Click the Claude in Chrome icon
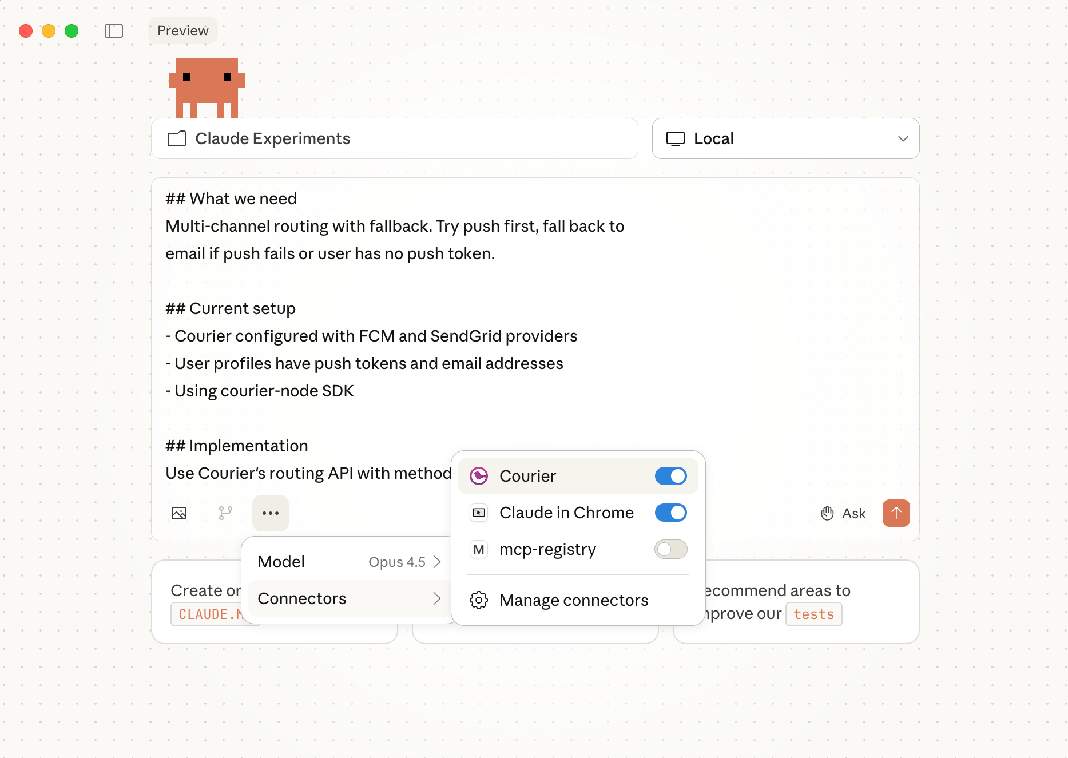The width and height of the screenshot is (1068, 758). tap(479, 513)
